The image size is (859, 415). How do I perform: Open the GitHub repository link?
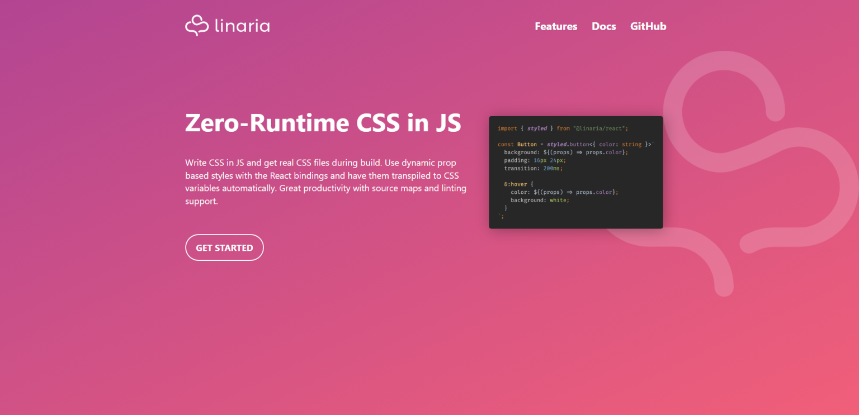(648, 26)
